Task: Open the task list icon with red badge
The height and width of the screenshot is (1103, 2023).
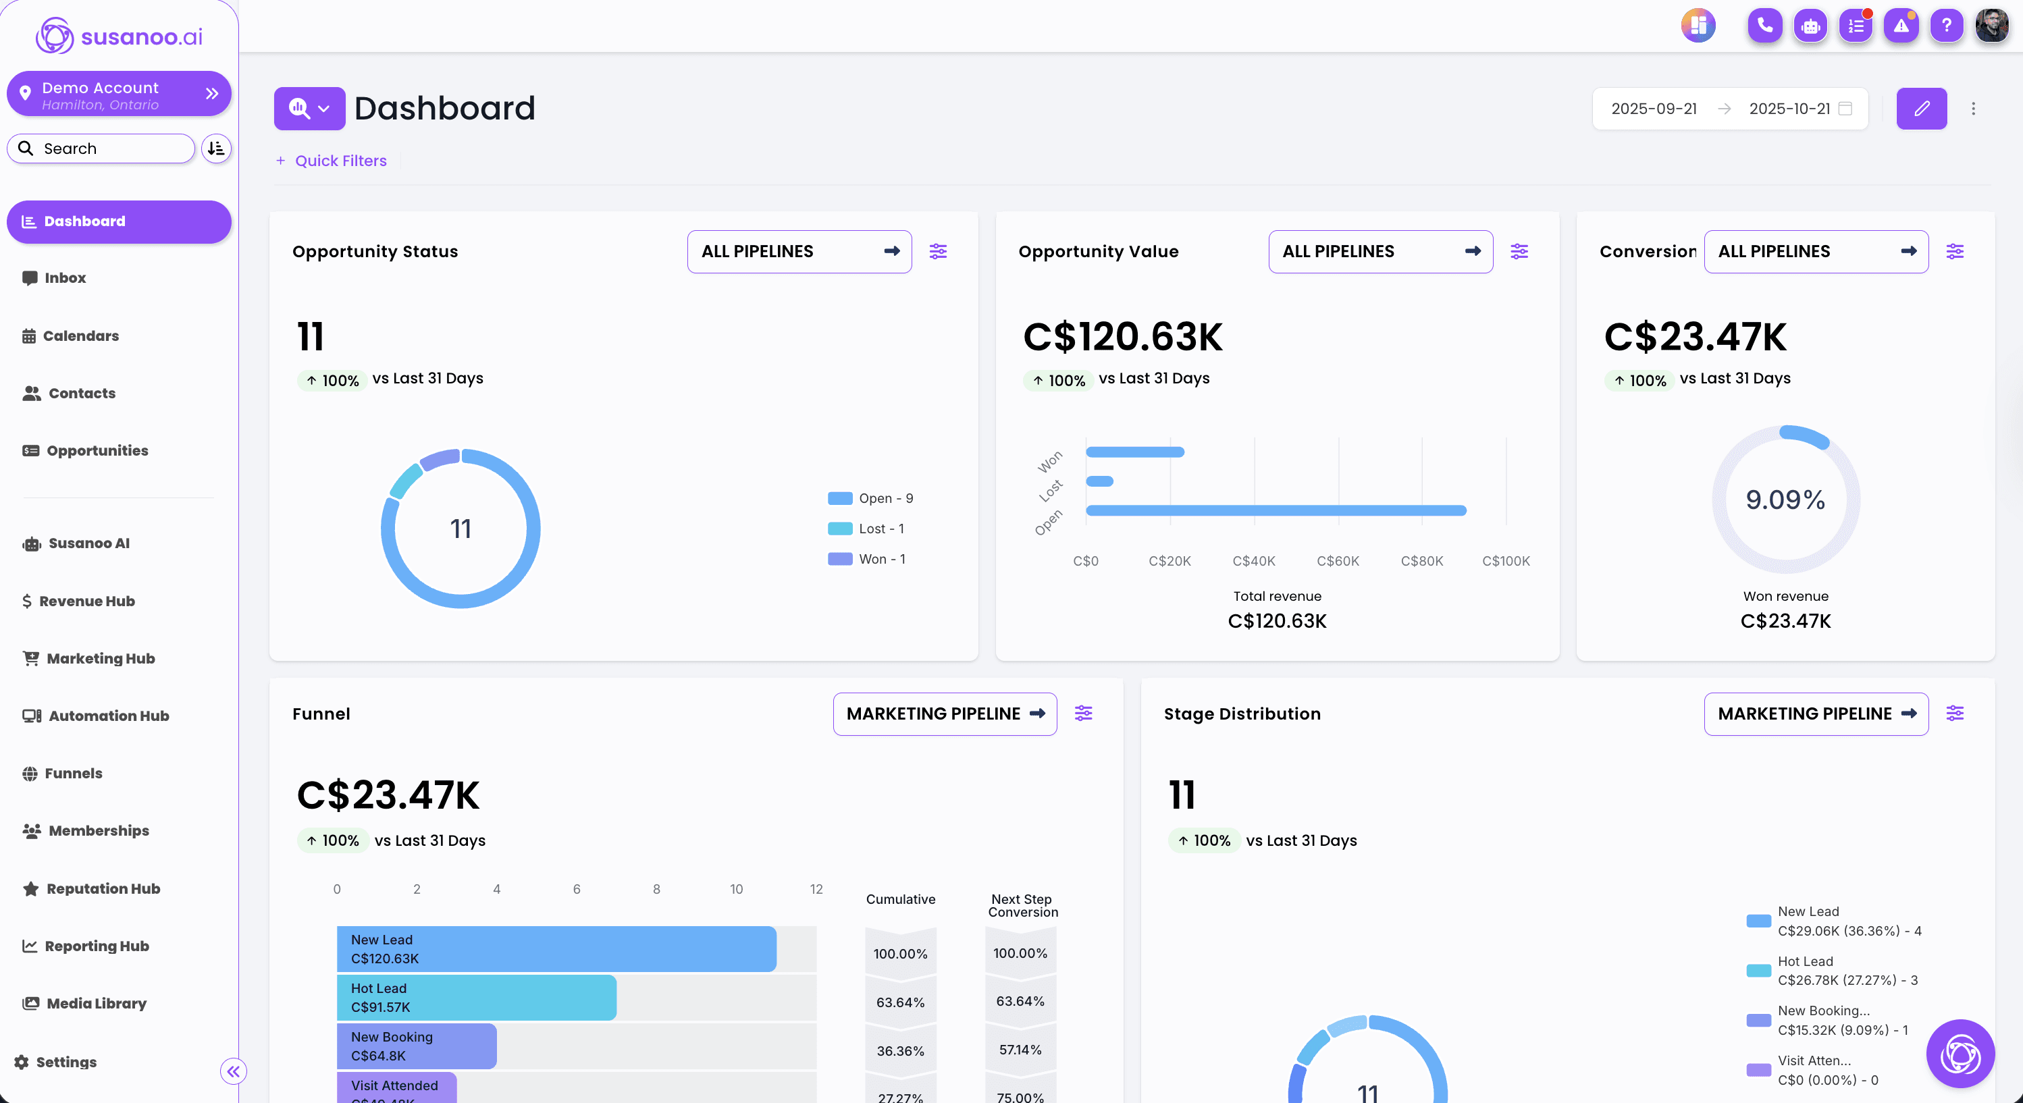Action: [x=1856, y=26]
